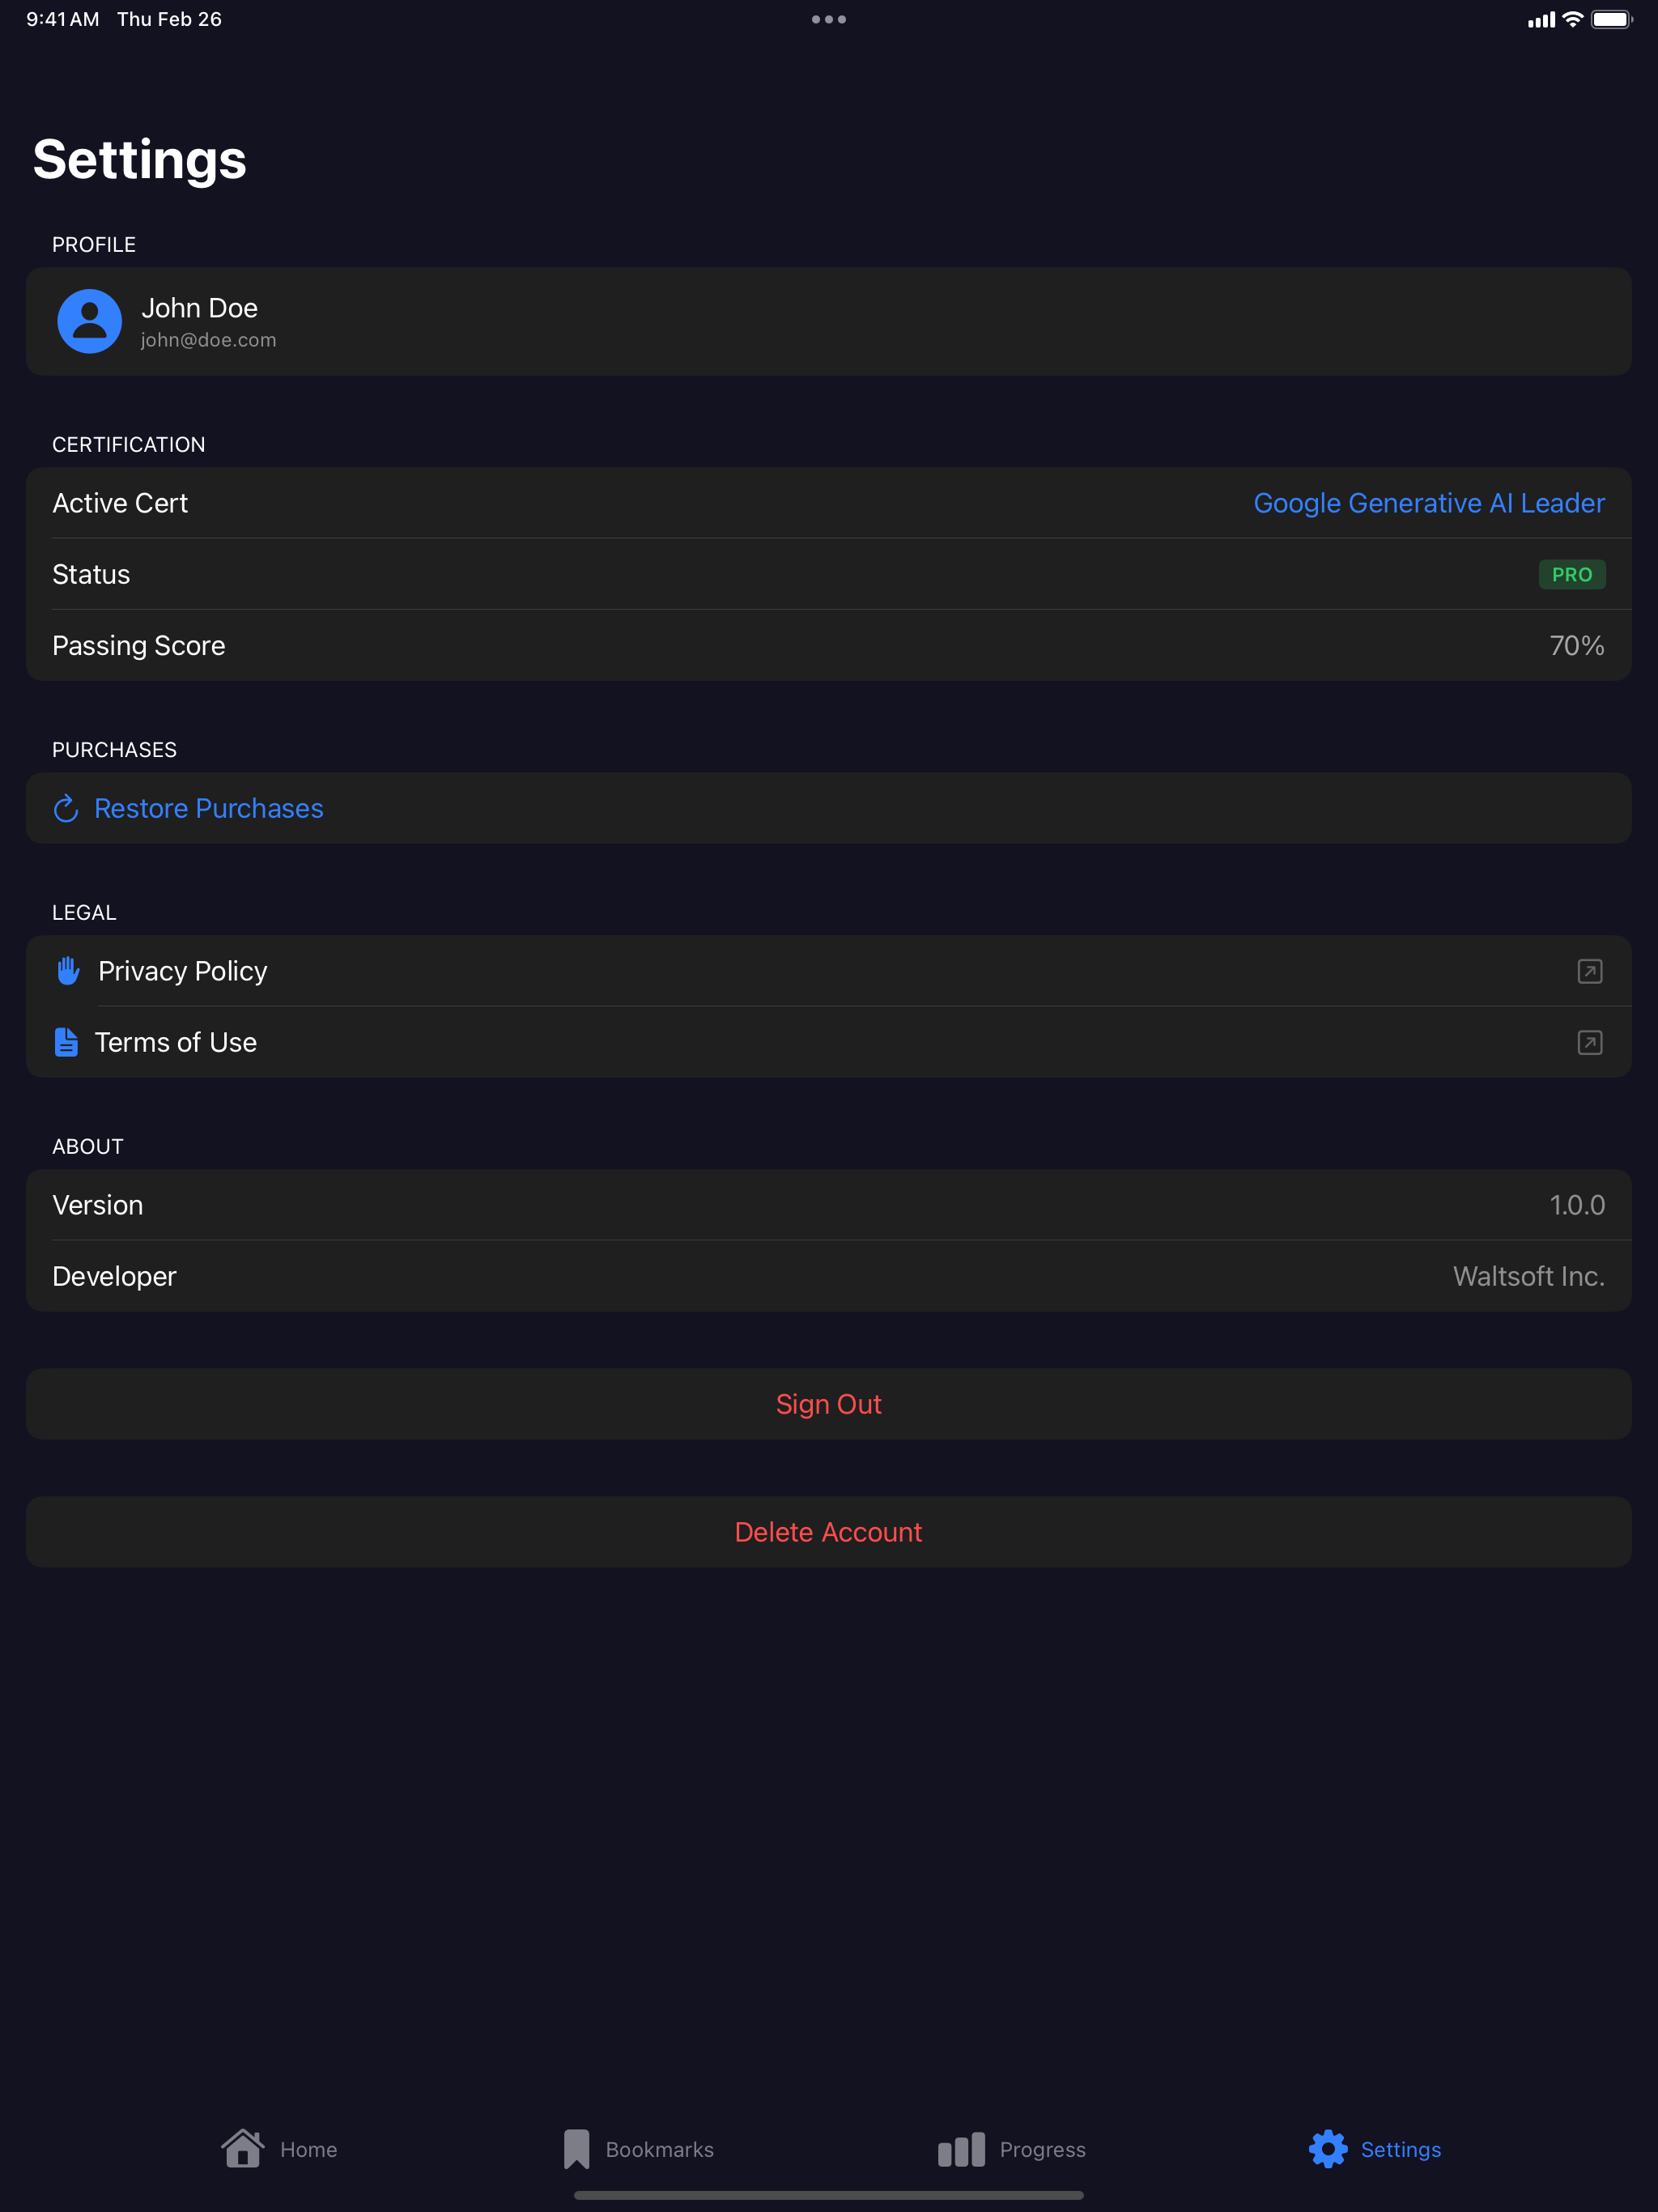This screenshot has height=2212, width=1658.
Task: Tap the John Doe profile avatar icon
Action: [89, 321]
